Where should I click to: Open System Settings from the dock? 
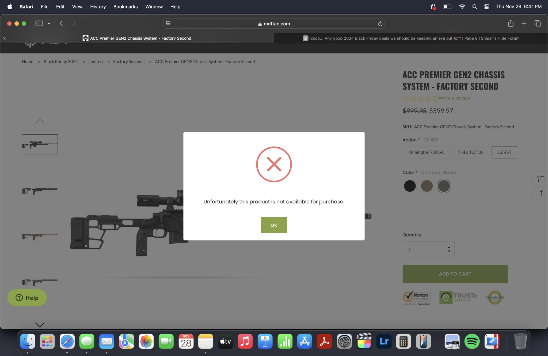344,341
